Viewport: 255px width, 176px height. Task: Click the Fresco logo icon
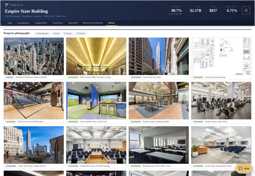pyautogui.click(x=7, y=5)
